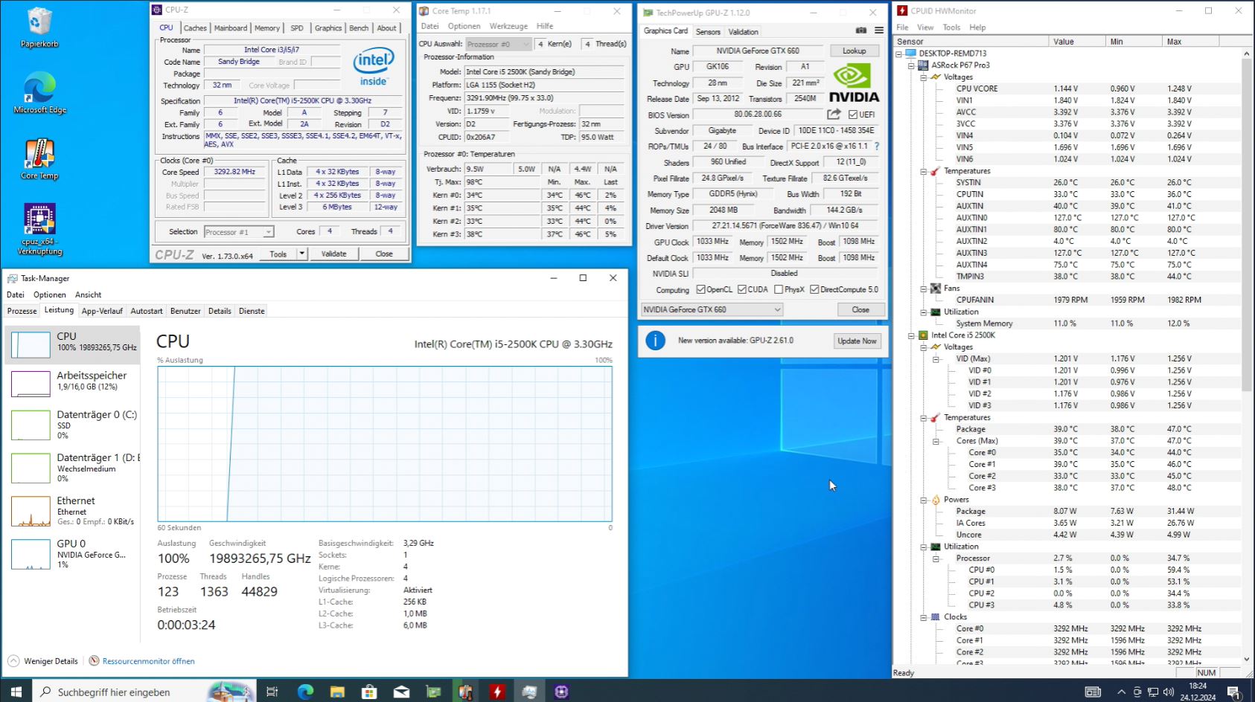This screenshot has height=702, width=1255.
Task: Click the Intel inside logo in CPU-Z
Action: coord(373,68)
